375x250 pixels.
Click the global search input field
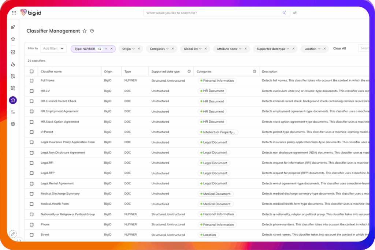pyautogui.click(x=212, y=13)
